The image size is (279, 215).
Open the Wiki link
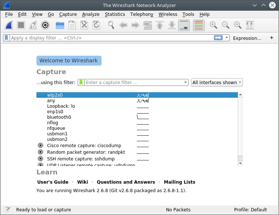point(82,182)
